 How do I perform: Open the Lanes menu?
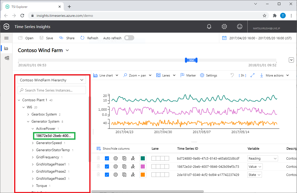point(166,75)
